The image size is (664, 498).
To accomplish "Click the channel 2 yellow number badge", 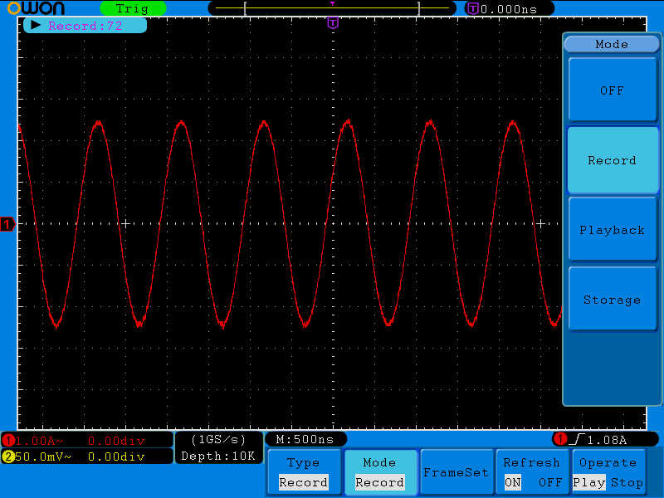I will pyautogui.click(x=8, y=456).
